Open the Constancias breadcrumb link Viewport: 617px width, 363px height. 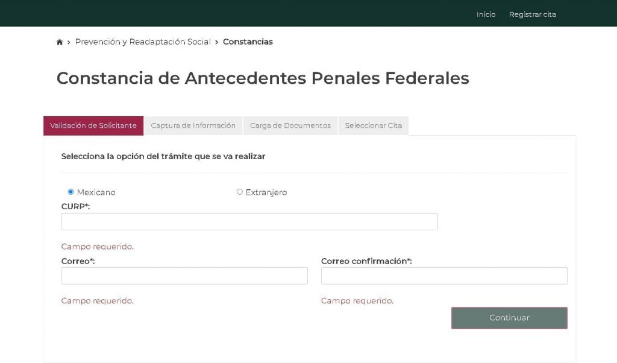point(248,42)
